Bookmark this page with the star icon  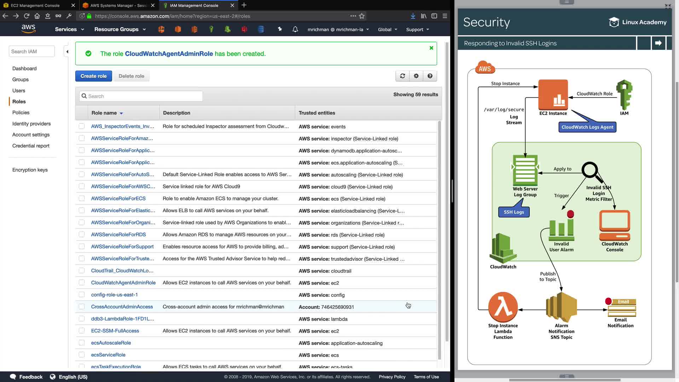[x=362, y=16]
